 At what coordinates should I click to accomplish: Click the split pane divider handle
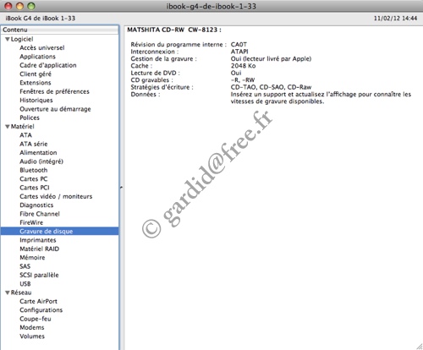[121, 187]
